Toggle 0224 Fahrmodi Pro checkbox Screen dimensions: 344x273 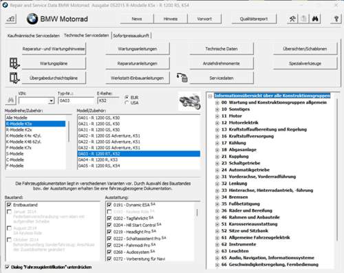[109, 245]
